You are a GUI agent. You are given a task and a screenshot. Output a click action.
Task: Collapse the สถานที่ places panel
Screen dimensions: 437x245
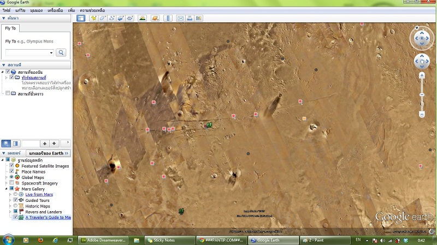point(4,65)
